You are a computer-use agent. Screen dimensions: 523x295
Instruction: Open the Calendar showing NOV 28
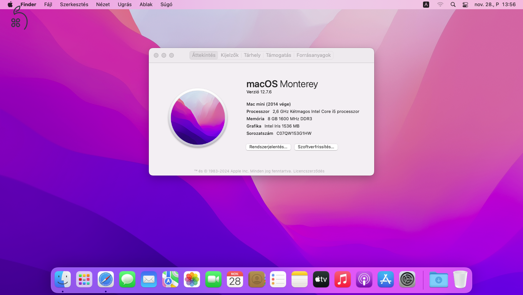[x=235, y=279]
